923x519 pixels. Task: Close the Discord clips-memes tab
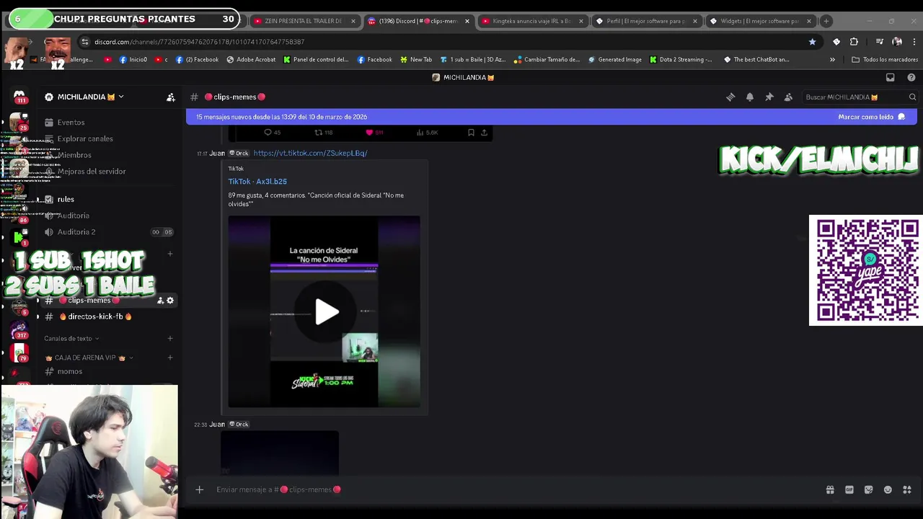[467, 21]
